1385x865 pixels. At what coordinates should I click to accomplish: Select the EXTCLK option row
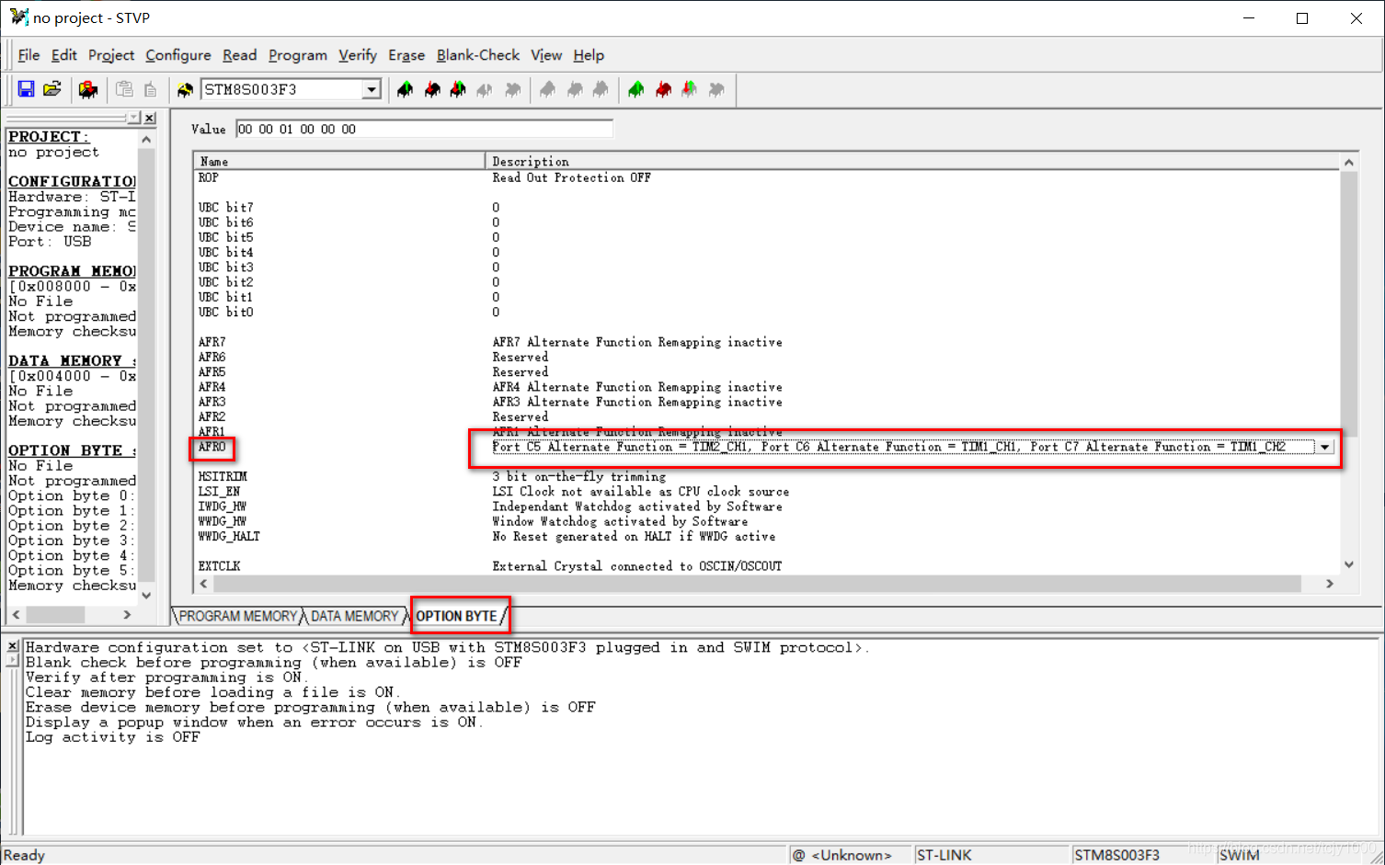tap(220, 566)
